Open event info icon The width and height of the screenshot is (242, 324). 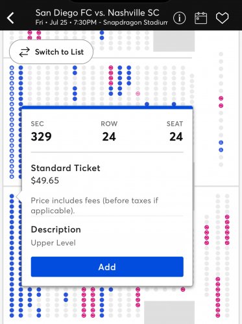click(x=179, y=17)
